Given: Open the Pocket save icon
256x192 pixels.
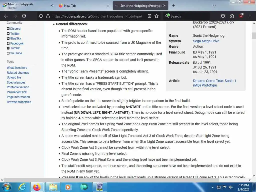Looking at the screenshot, I should (x=223, y=16).
